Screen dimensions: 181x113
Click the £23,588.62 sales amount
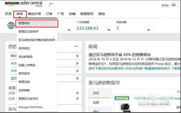tap(88, 28)
